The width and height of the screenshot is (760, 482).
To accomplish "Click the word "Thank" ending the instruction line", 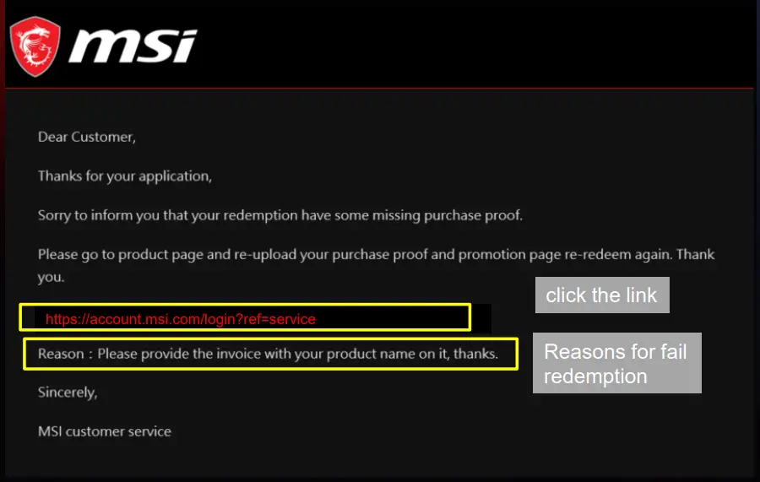I will [697, 254].
